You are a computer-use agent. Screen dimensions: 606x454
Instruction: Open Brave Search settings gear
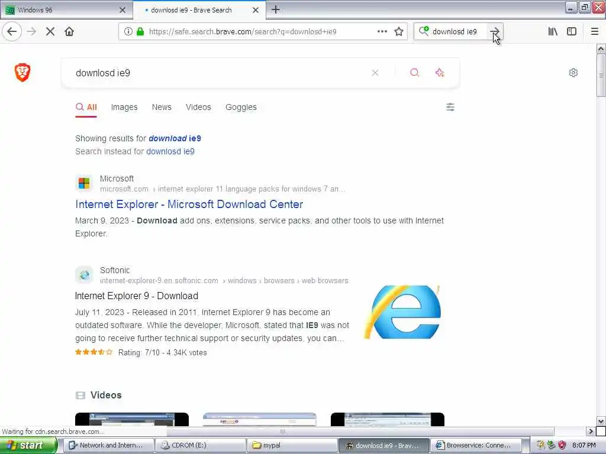pyautogui.click(x=573, y=73)
